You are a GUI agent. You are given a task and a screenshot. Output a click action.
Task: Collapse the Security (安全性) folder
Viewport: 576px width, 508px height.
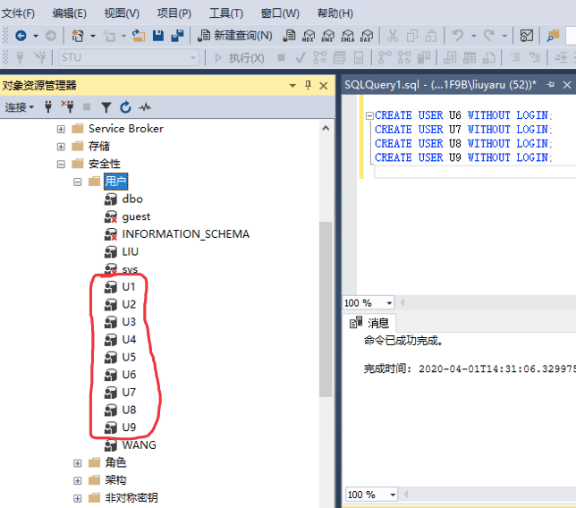coord(61,165)
